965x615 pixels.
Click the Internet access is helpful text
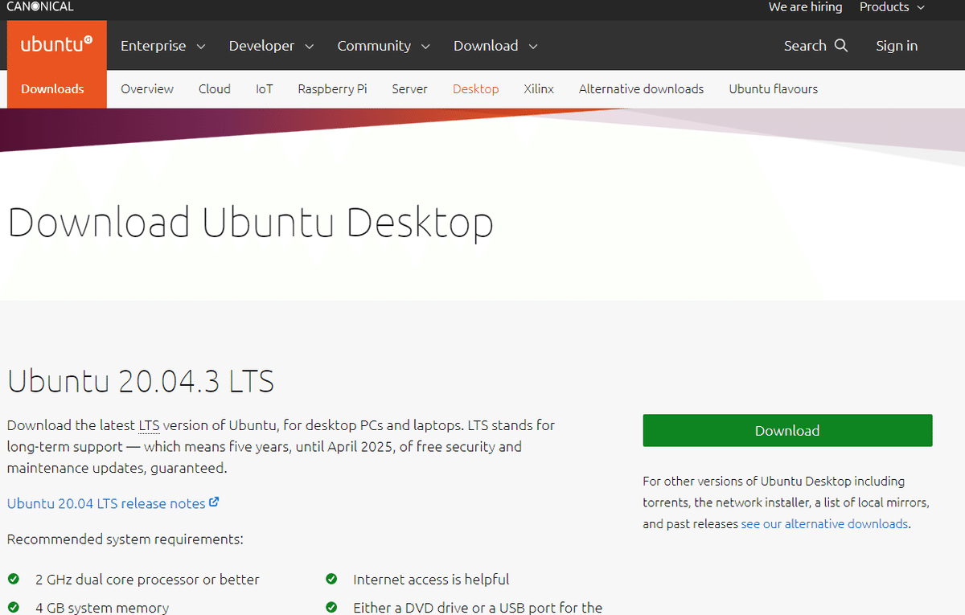click(431, 580)
